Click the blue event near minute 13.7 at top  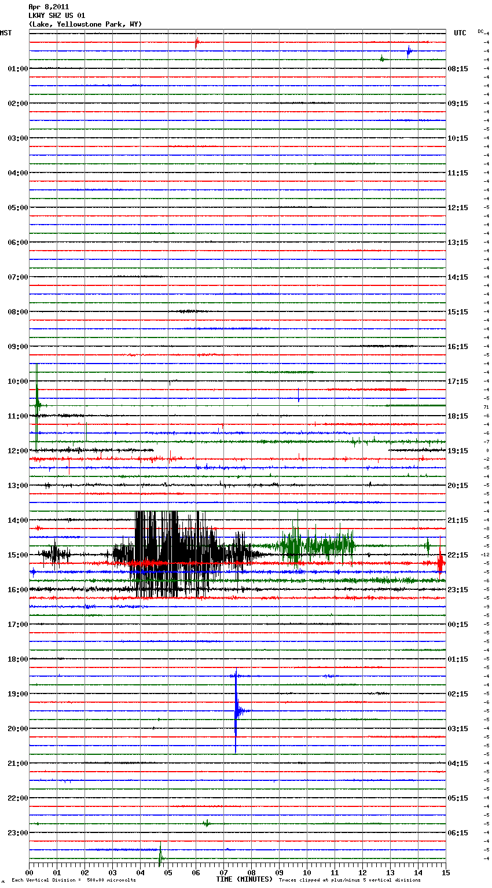point(409,51)
